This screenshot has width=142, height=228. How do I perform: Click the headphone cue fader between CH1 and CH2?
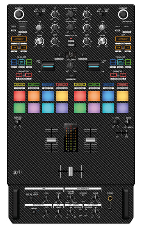122,133
